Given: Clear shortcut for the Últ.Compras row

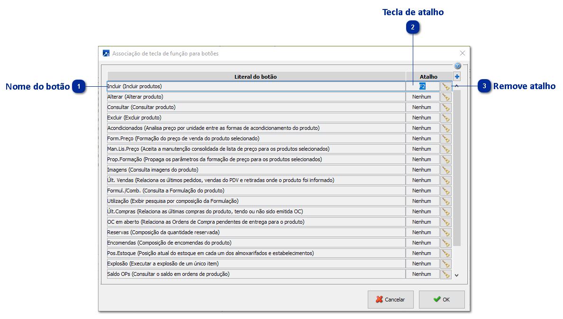Looking at the screenshot, I should 445,211.
